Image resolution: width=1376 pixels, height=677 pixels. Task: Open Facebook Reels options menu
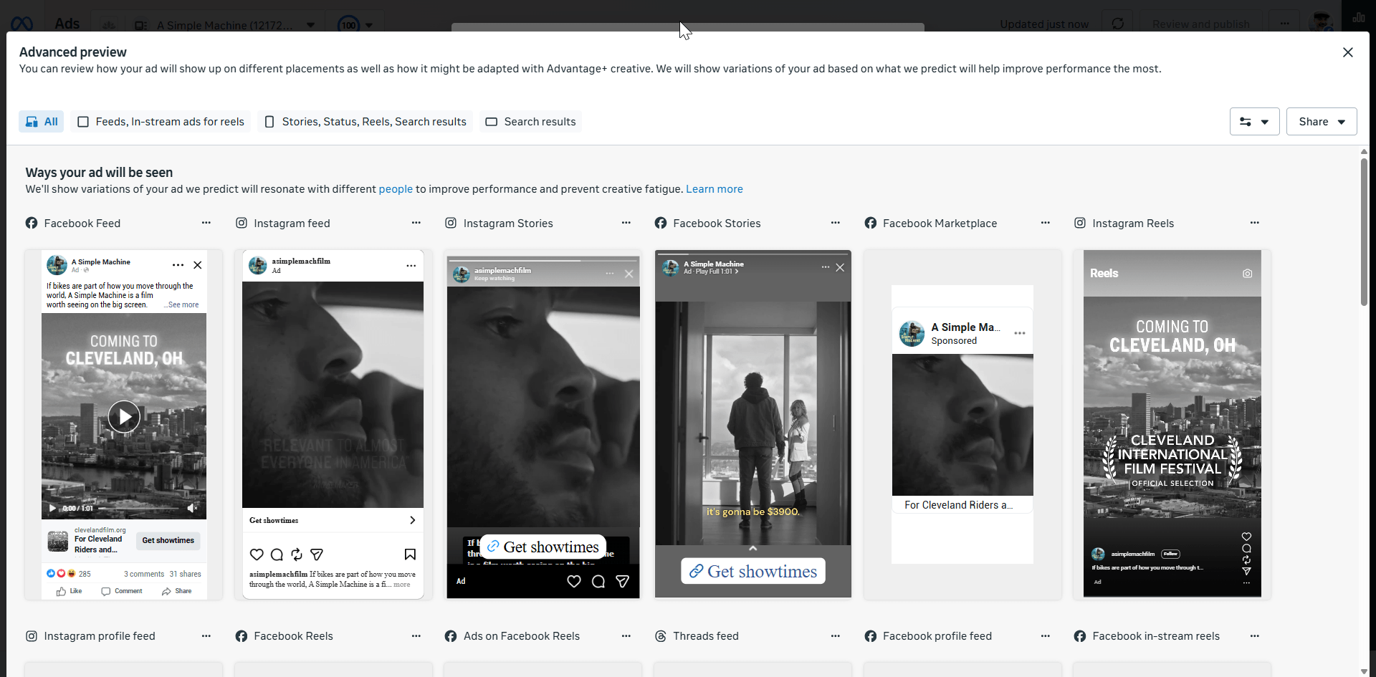pos(416,635)
